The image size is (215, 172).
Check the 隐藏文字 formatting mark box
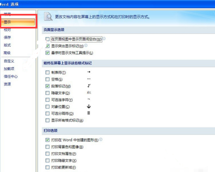pyautogui.click(x=47, y=93)
